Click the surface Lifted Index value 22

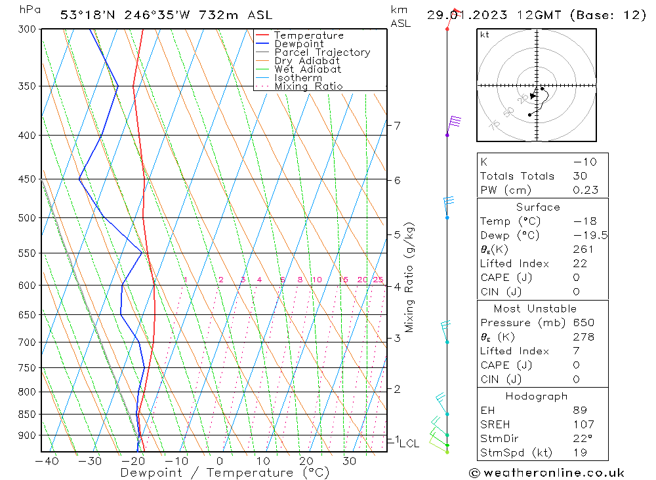tap(580, 264)
